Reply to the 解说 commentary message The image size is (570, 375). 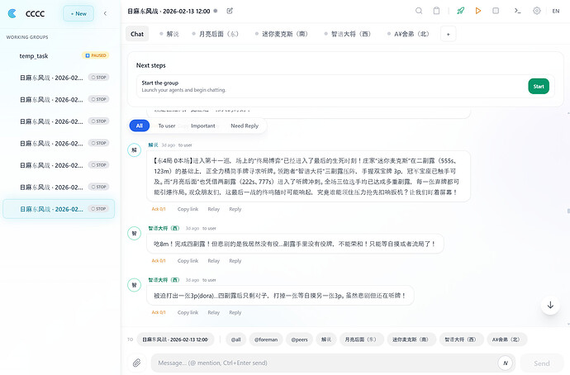coord(235,209)
